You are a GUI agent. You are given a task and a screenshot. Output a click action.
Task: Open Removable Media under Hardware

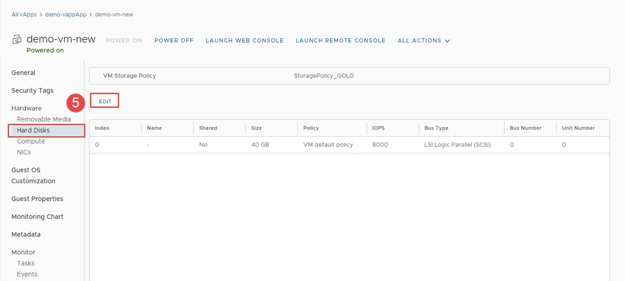[43, 119]
